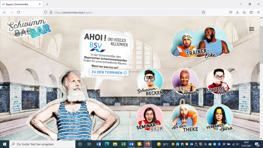The image size is (263, 148).
Task: Switch to Outlook in the taskbar
Action: pyautogui.click(x=131, y=144)
